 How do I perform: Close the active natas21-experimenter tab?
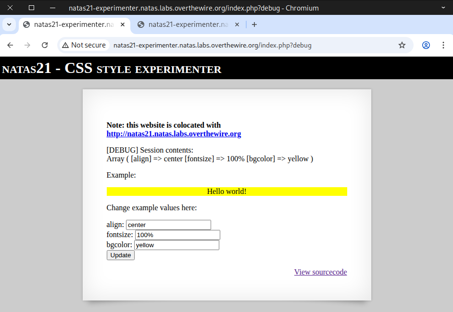coord(123,24)
